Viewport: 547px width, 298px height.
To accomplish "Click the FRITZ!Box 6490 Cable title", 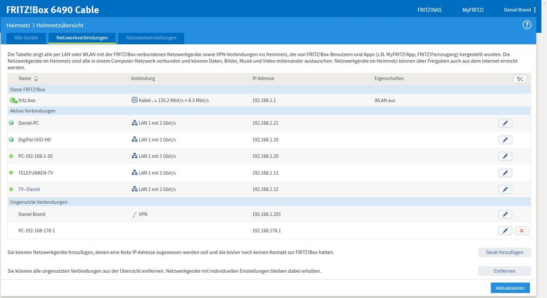I will pyautogui.click(x=53, y=10).
